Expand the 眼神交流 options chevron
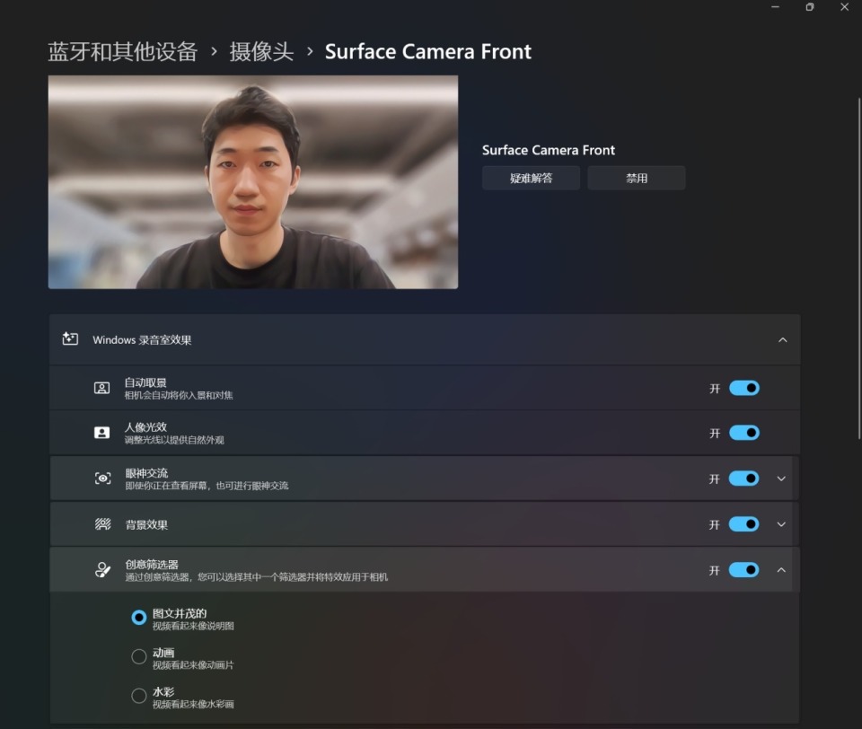This screenshot has width=862, height=729. (781, 479)
